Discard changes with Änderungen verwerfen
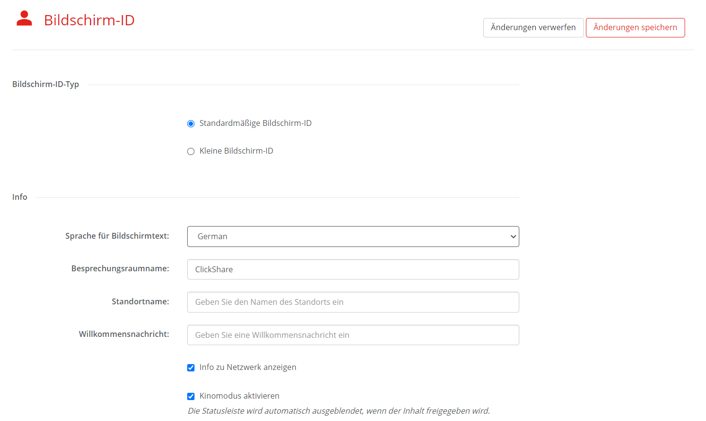Viewport: 706px width, 421px height. pos(533,28)
